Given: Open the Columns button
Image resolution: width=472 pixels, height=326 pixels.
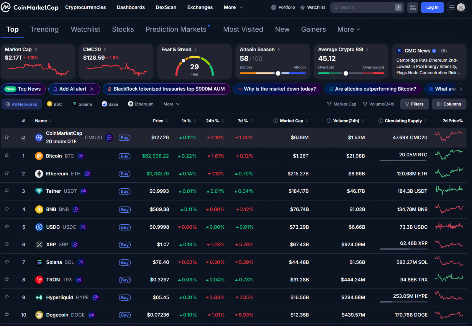Looking at the screenshot, I should coord(449,104).
